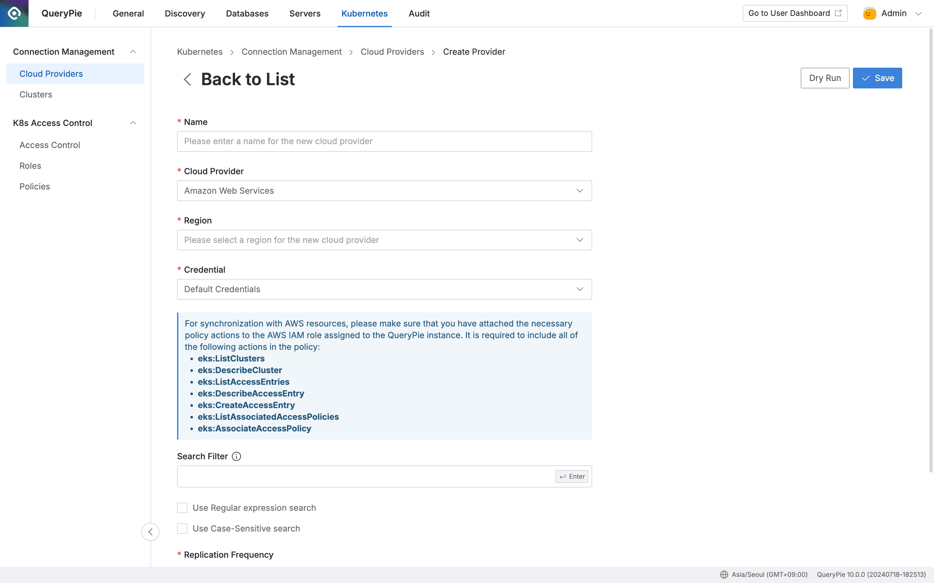Open the Credential dropdown
934x583 pixels.
[x=580, y=289]
